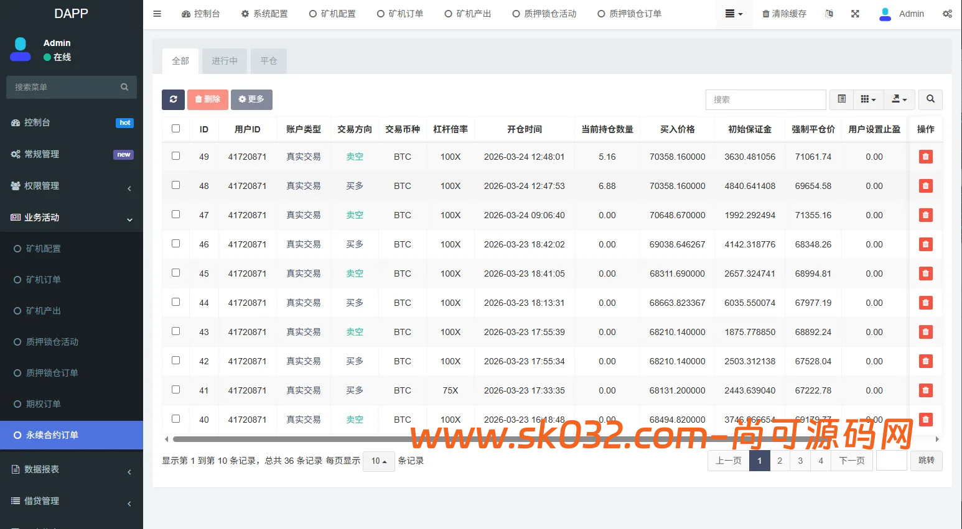Collapse 业务活动 sidebar menu
Viewport: 962px width, 529px height.
pyautogui.click(x=72, y=218)
